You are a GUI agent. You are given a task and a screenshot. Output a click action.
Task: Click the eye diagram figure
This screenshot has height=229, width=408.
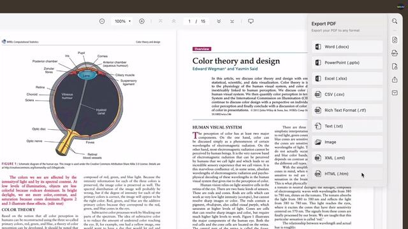(81, 105)
